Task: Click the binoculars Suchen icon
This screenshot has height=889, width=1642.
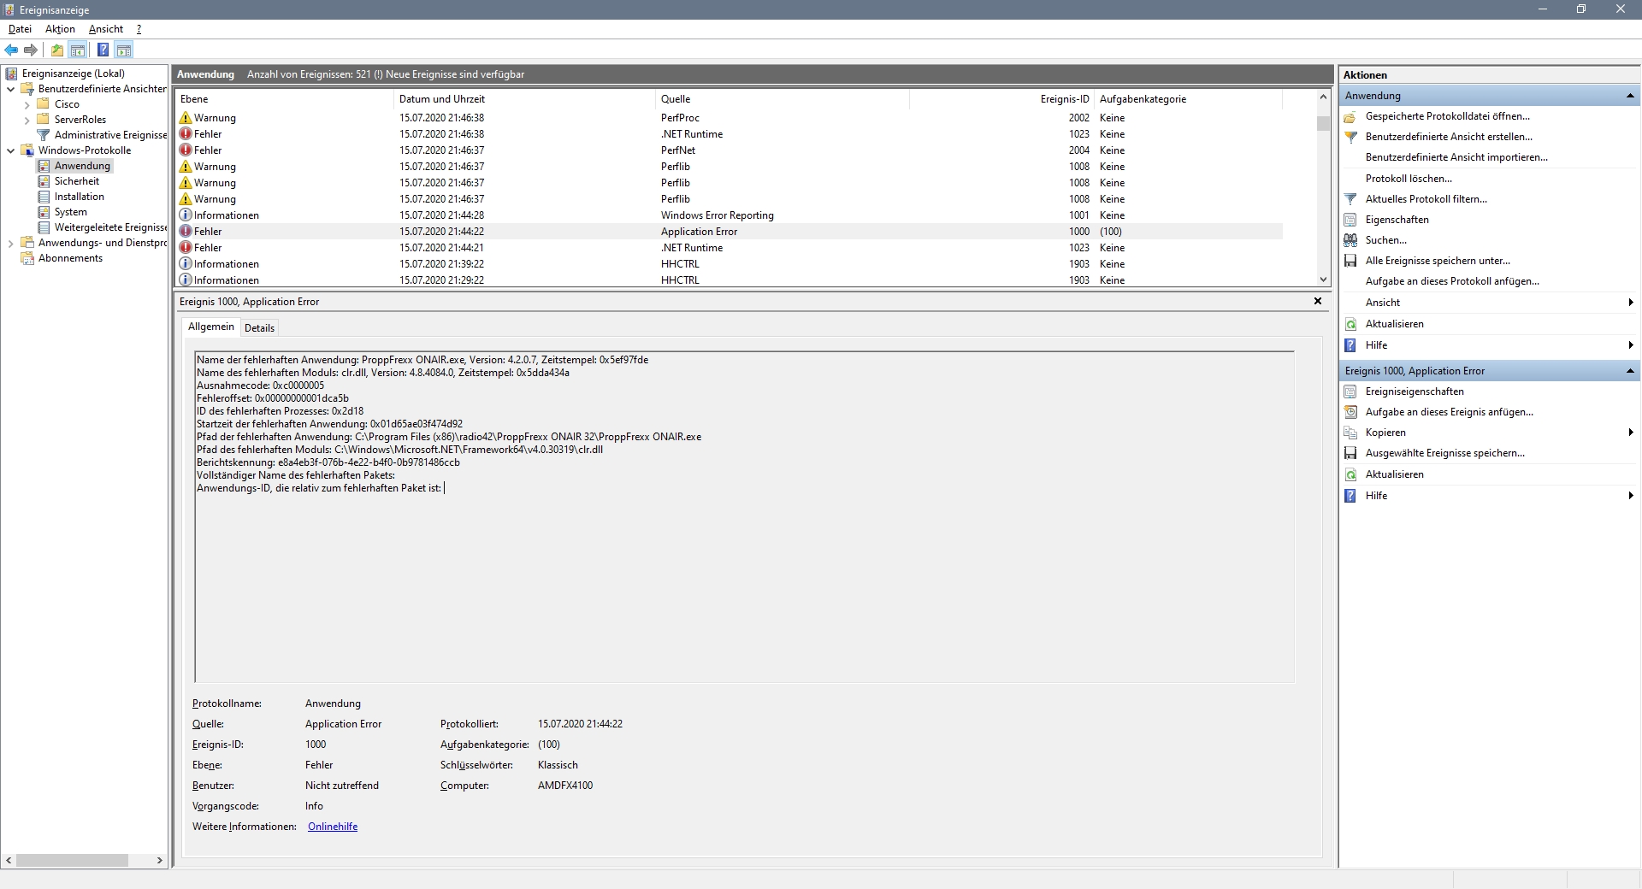Action: (x=1350, y=240)
